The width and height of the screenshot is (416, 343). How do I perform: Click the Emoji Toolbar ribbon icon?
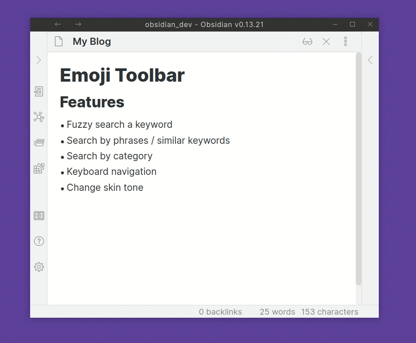pyautogui.click(x=39, y=169)
